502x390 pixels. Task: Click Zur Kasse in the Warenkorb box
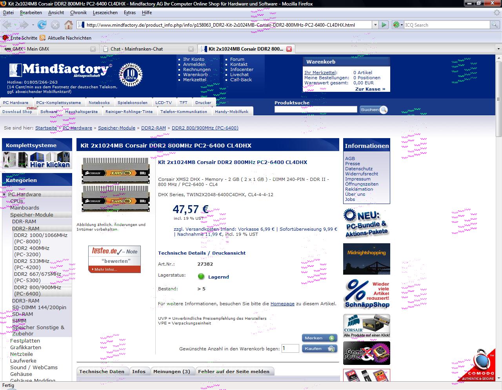[x=370, y=89]
